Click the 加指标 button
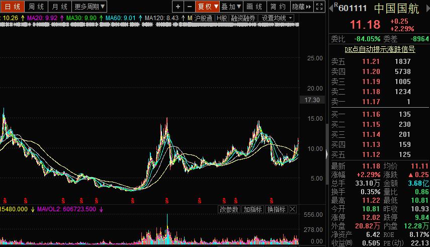 pos(252,209)
